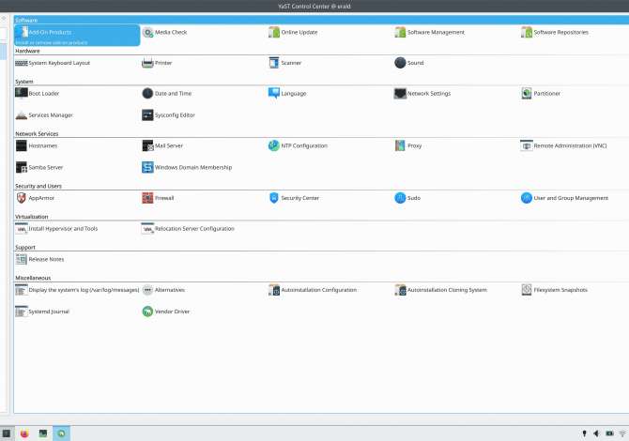Launch the Partitioner module
The image size is (629, 441).
pos(541,94)
